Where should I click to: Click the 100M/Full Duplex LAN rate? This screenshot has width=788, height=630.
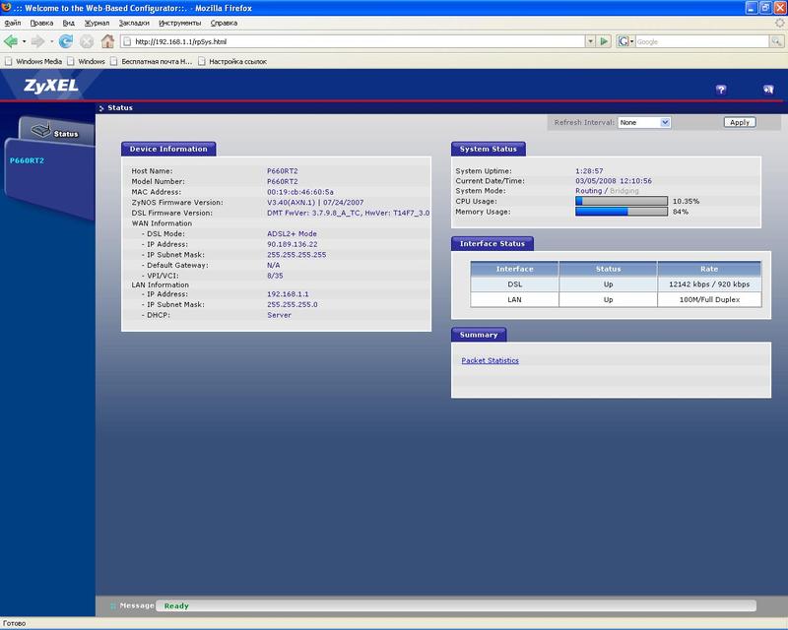[709, 299]
